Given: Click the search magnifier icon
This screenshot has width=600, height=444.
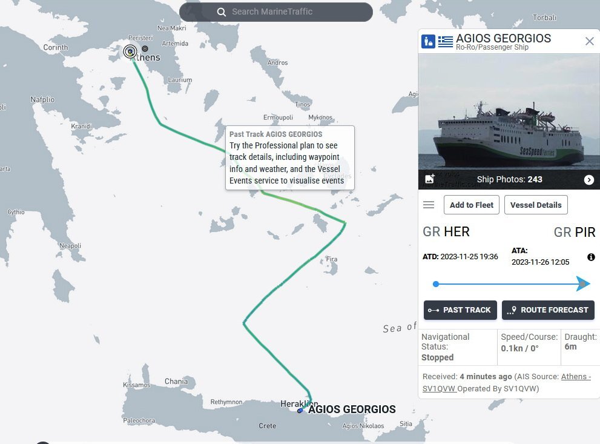Looking at the screenshot, I should click(222, 12).
